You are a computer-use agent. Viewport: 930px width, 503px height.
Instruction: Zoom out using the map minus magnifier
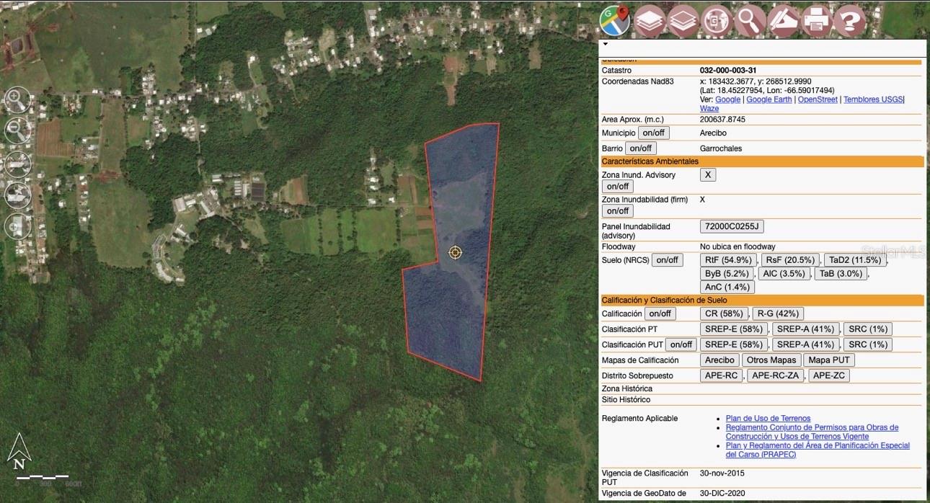17,130
